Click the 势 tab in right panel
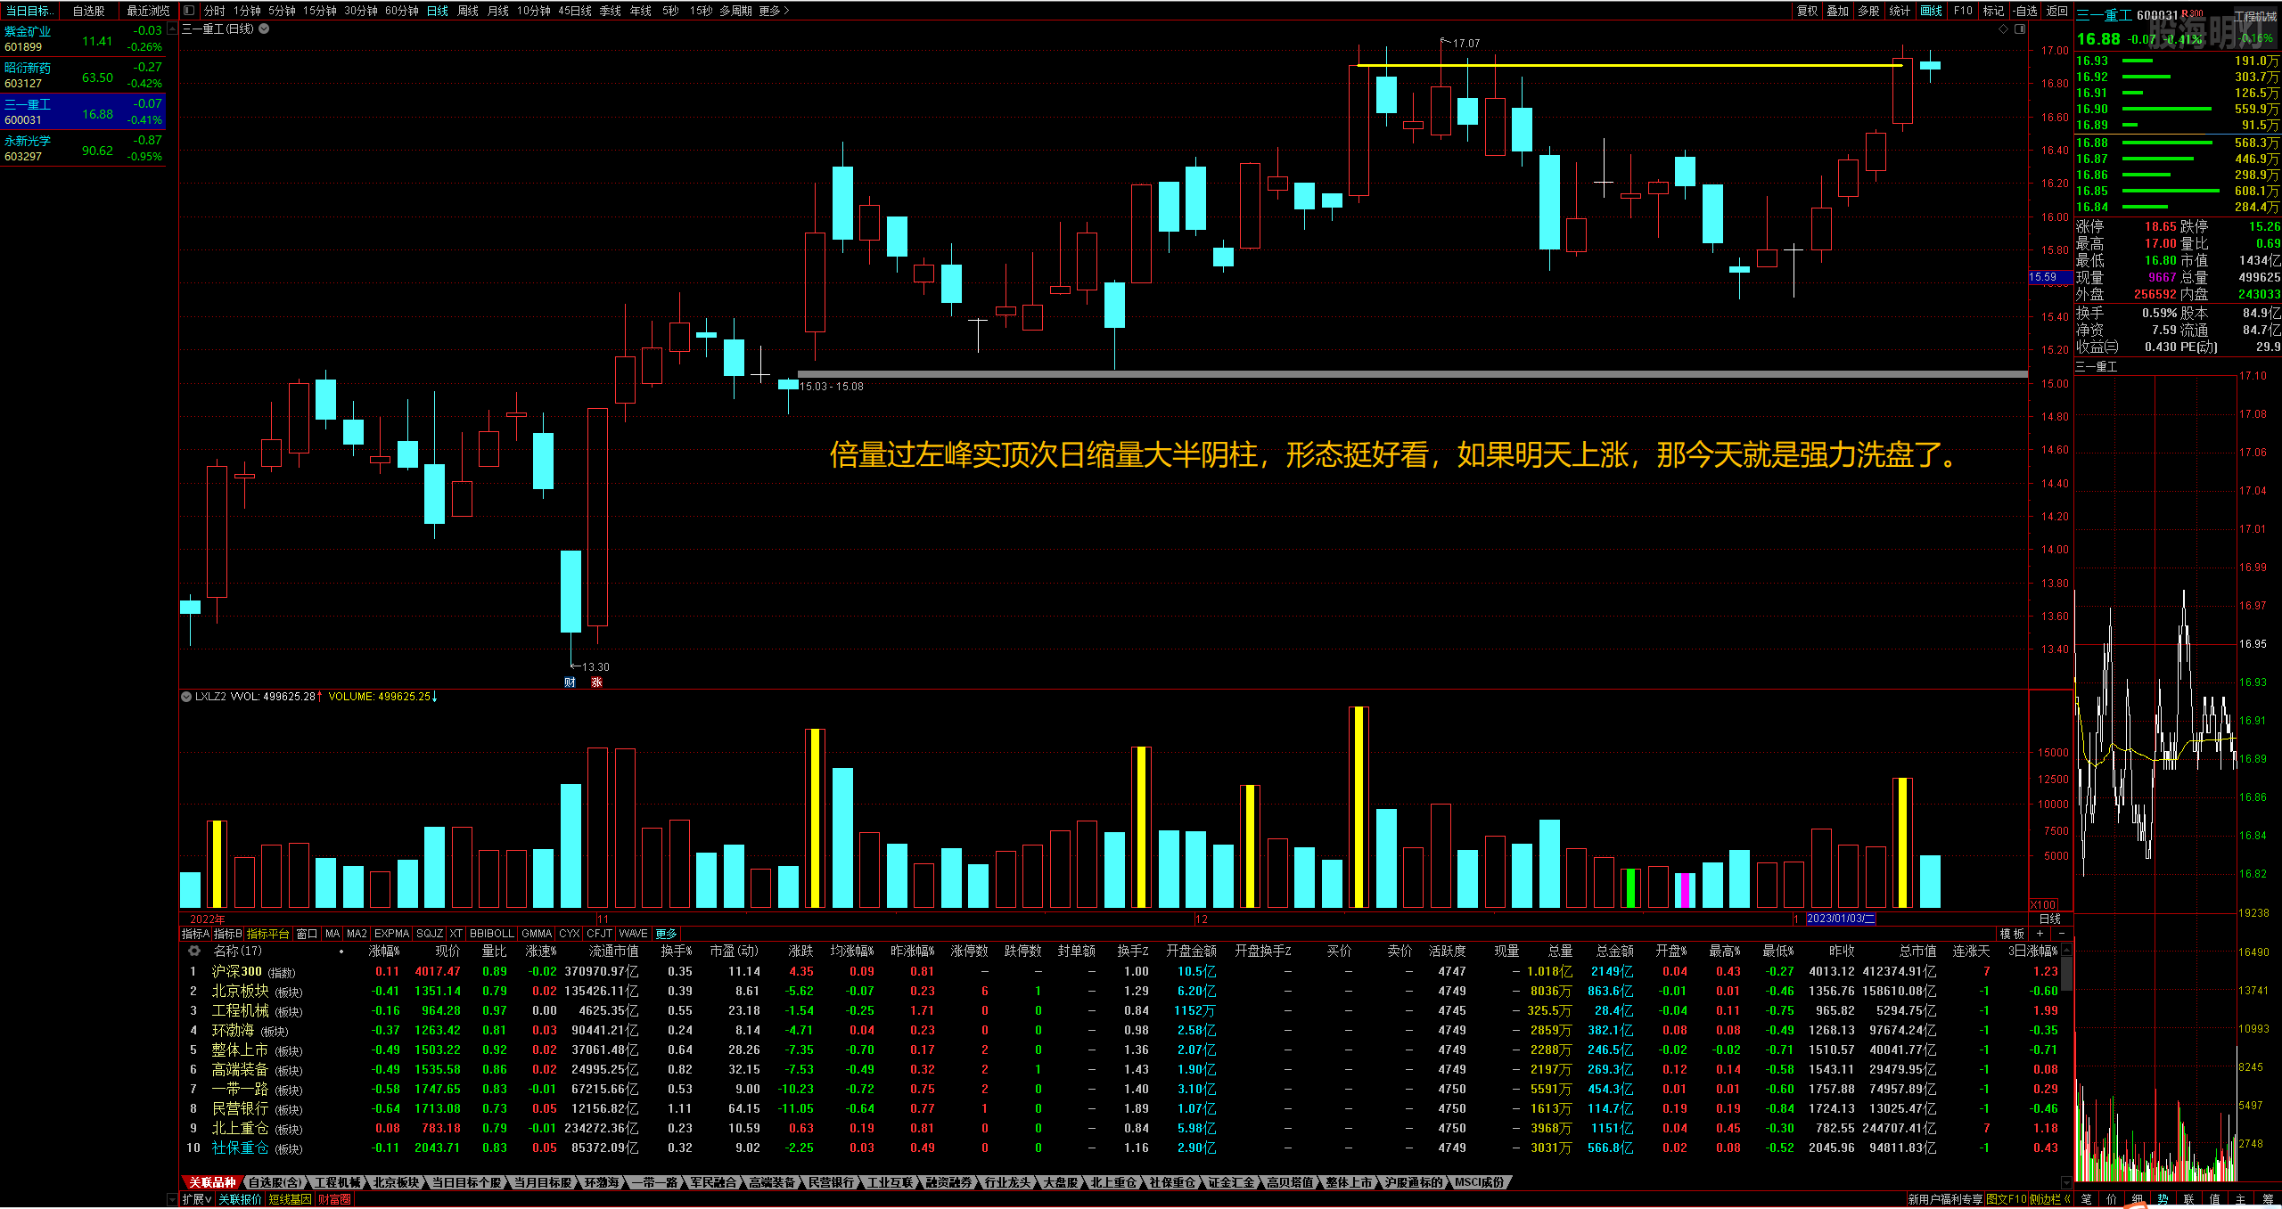The height and width of the screenshot is (1209, 2282). pos(2163,1199)
